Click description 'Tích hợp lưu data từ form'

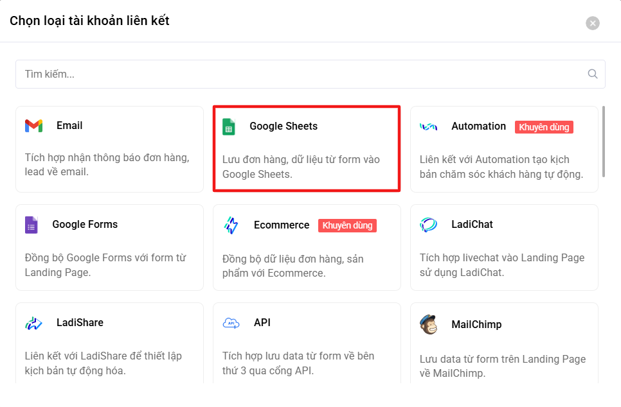tap(298, 363)
